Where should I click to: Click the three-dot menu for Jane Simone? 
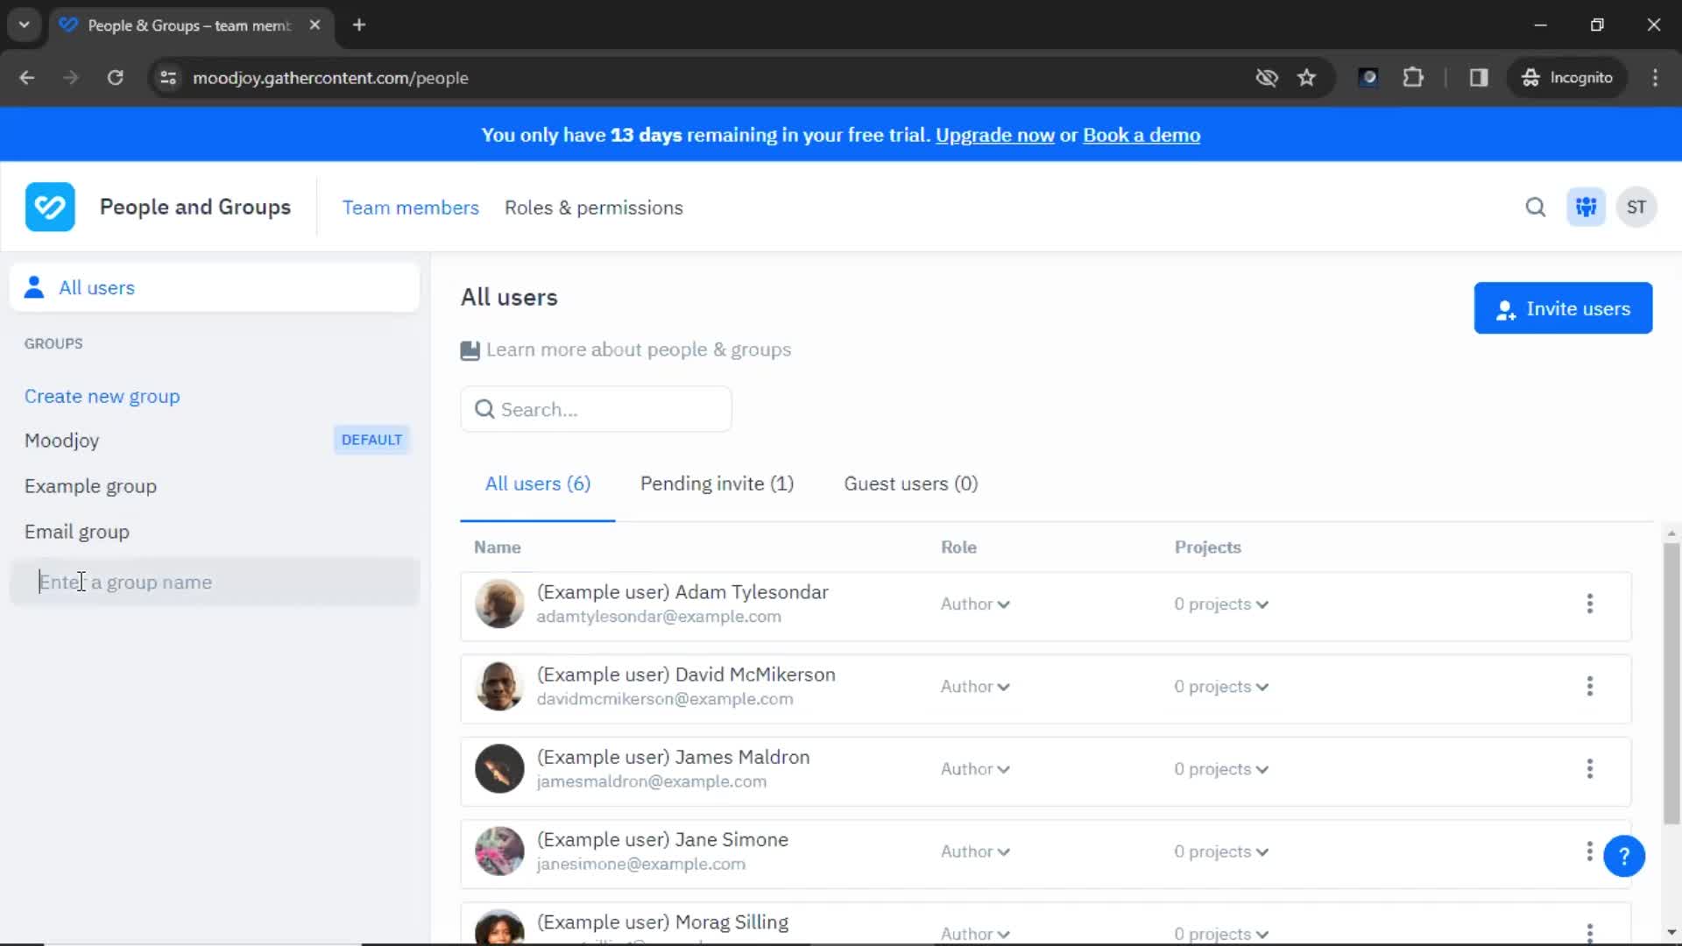pyautogui.click(x=1591, y=851)
